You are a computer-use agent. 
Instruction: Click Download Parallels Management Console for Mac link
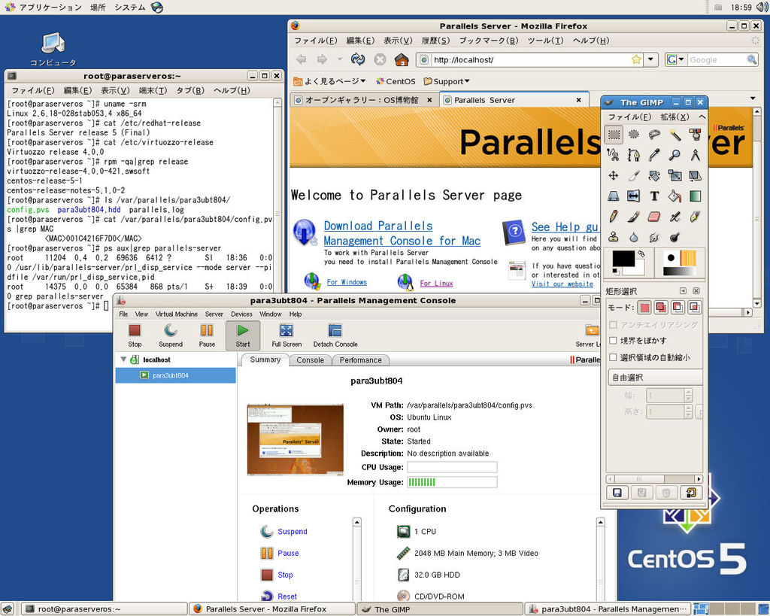point(402,233)
